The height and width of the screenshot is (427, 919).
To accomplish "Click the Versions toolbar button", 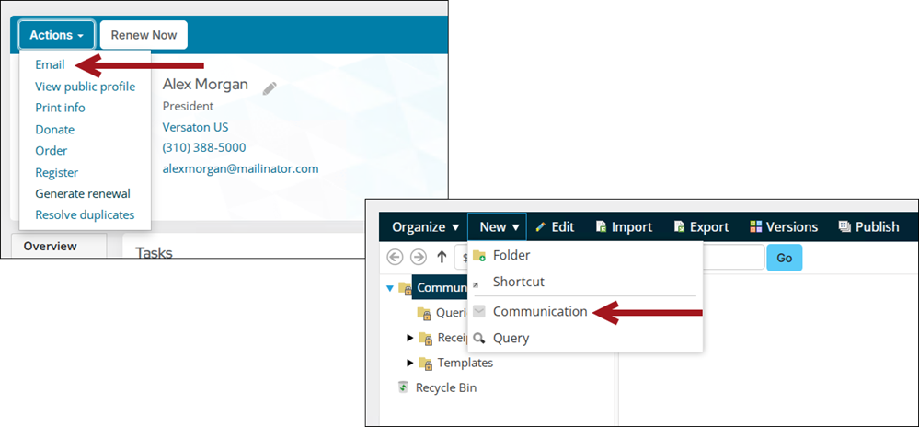I will pyautogui.click(x=784, y=227).
